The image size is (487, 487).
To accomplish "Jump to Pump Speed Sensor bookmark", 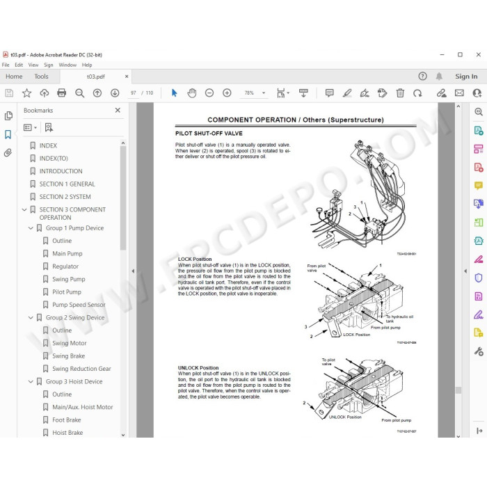I will [x=79, y=305].
